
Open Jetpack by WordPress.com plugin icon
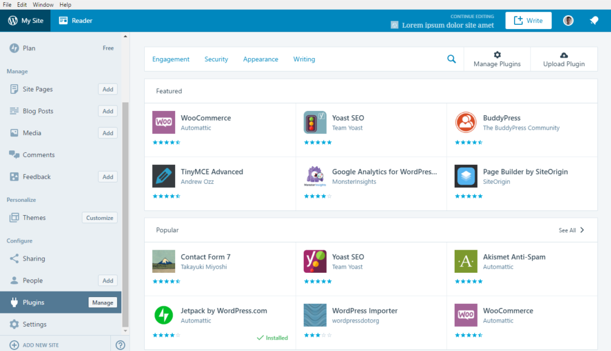click(x=164, y=315)
